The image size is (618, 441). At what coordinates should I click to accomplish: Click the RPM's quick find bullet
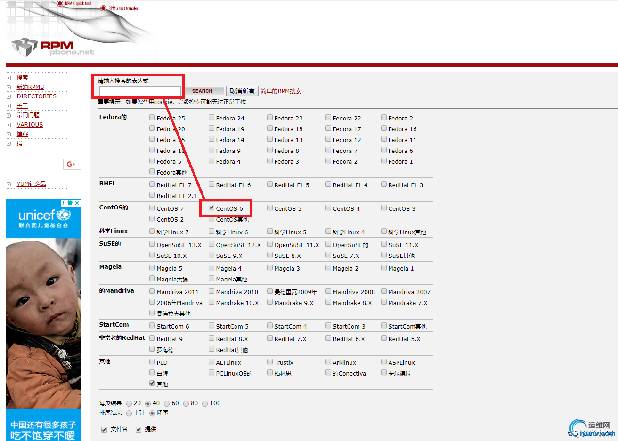[60, 3]
